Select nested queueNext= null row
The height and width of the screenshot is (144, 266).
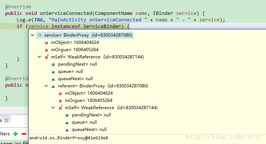89,129
